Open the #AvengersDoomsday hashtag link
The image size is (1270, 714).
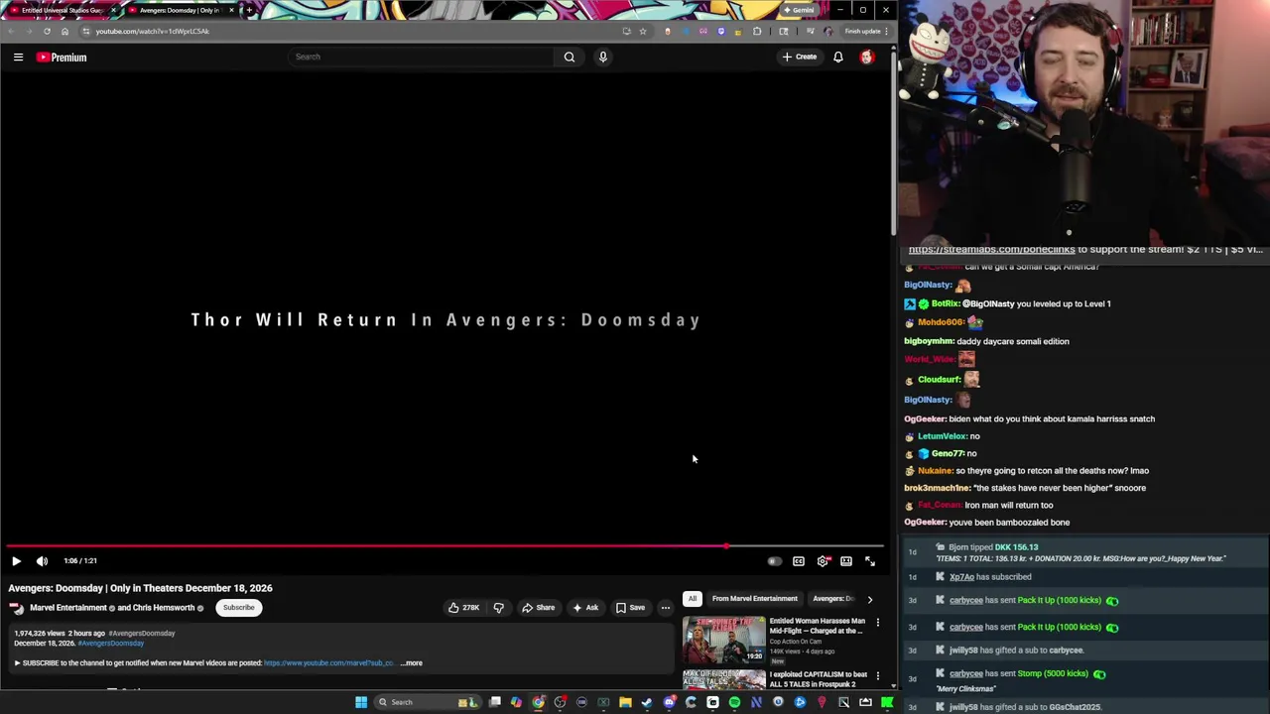[110, 644]
